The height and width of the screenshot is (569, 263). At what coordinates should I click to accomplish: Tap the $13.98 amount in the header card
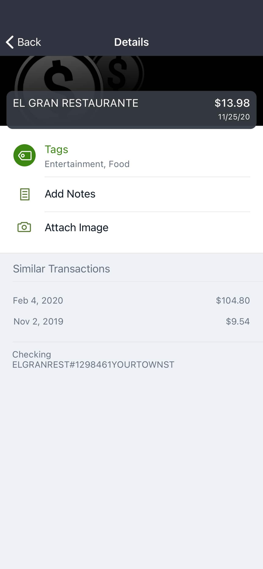coord(232,103)
